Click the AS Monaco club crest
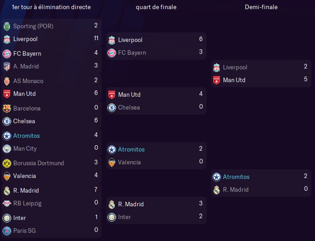 tap(7, 81)
